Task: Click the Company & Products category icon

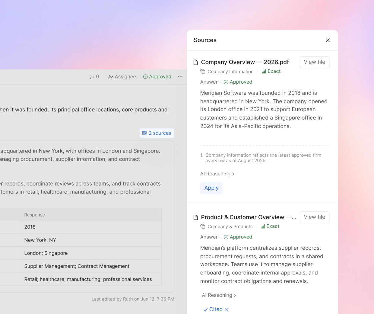Action: 203,226
